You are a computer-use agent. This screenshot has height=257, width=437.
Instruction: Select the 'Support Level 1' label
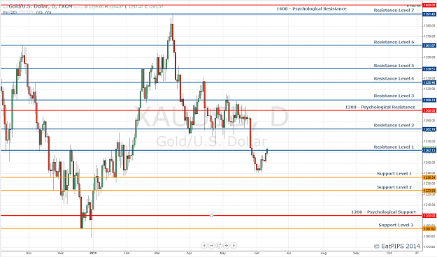[394, 174]
